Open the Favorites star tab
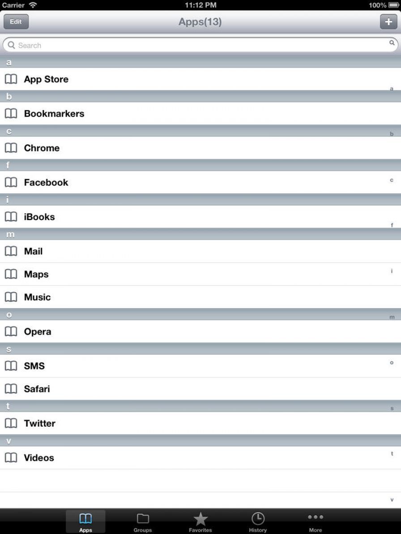The image size is (401, 534). 200,521
